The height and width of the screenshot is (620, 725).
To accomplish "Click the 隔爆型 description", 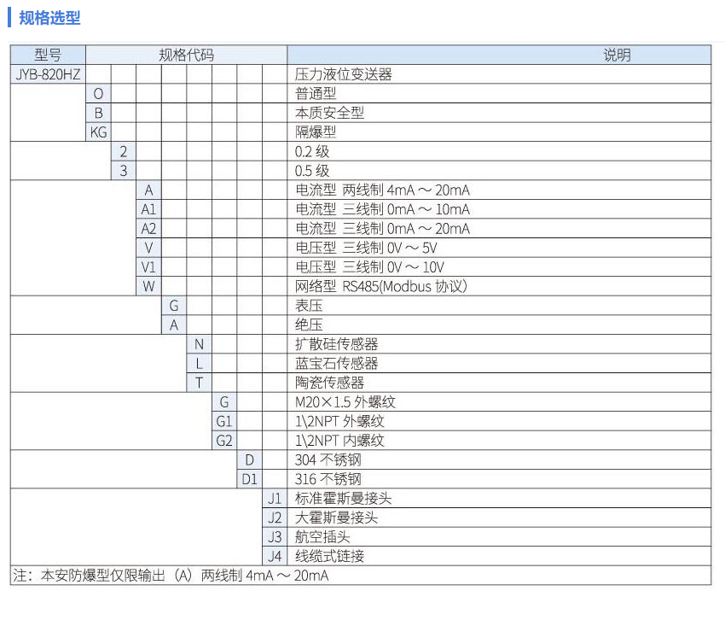I will (x=316, y=132).
